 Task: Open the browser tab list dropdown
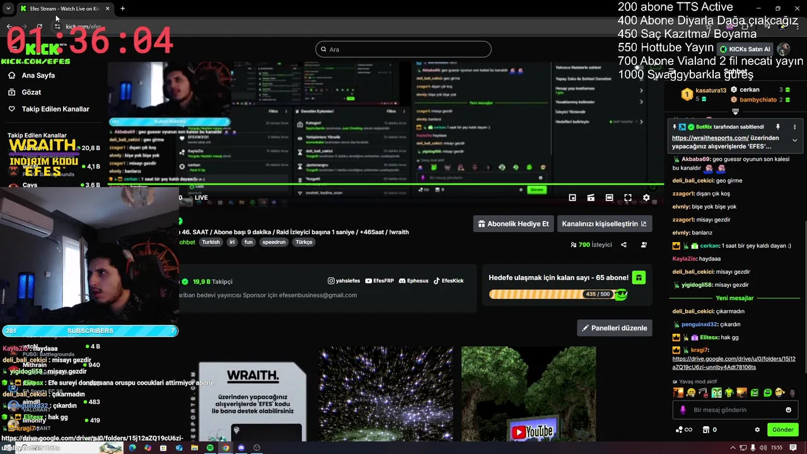[x=8, y=8]
